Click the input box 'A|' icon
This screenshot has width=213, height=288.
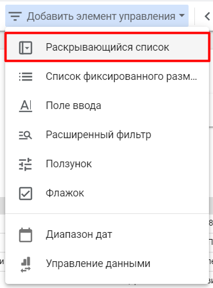click(26, 106)
